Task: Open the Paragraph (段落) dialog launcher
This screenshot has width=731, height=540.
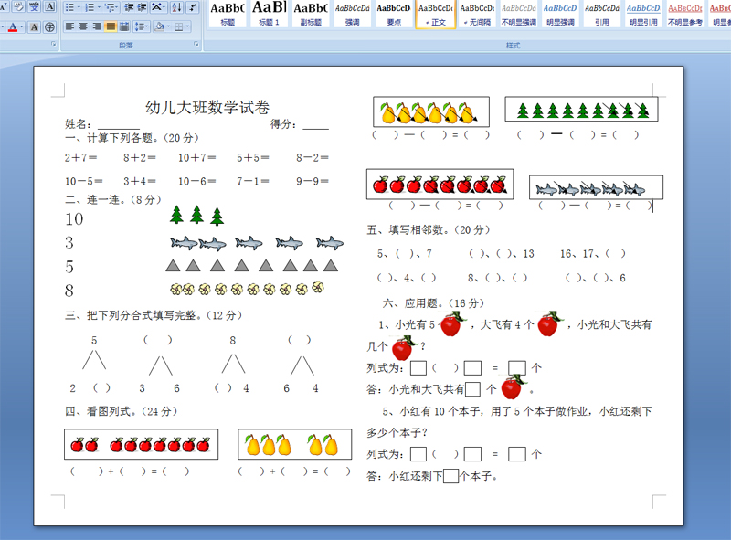Action: click(196, 44)
